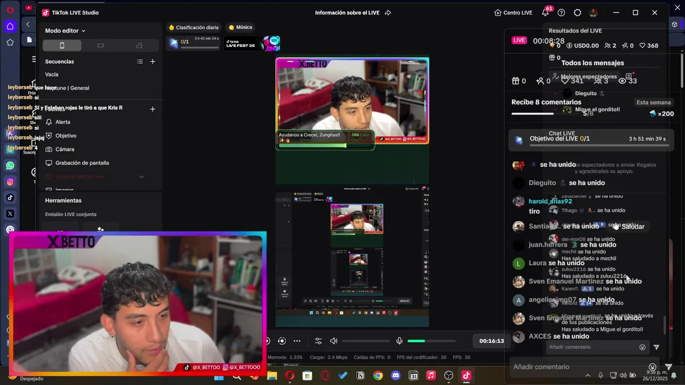Screen dimensions: 685x385
Task: Open X (Twitter) in the Opera sidebar
Action: tap(10, 214)
